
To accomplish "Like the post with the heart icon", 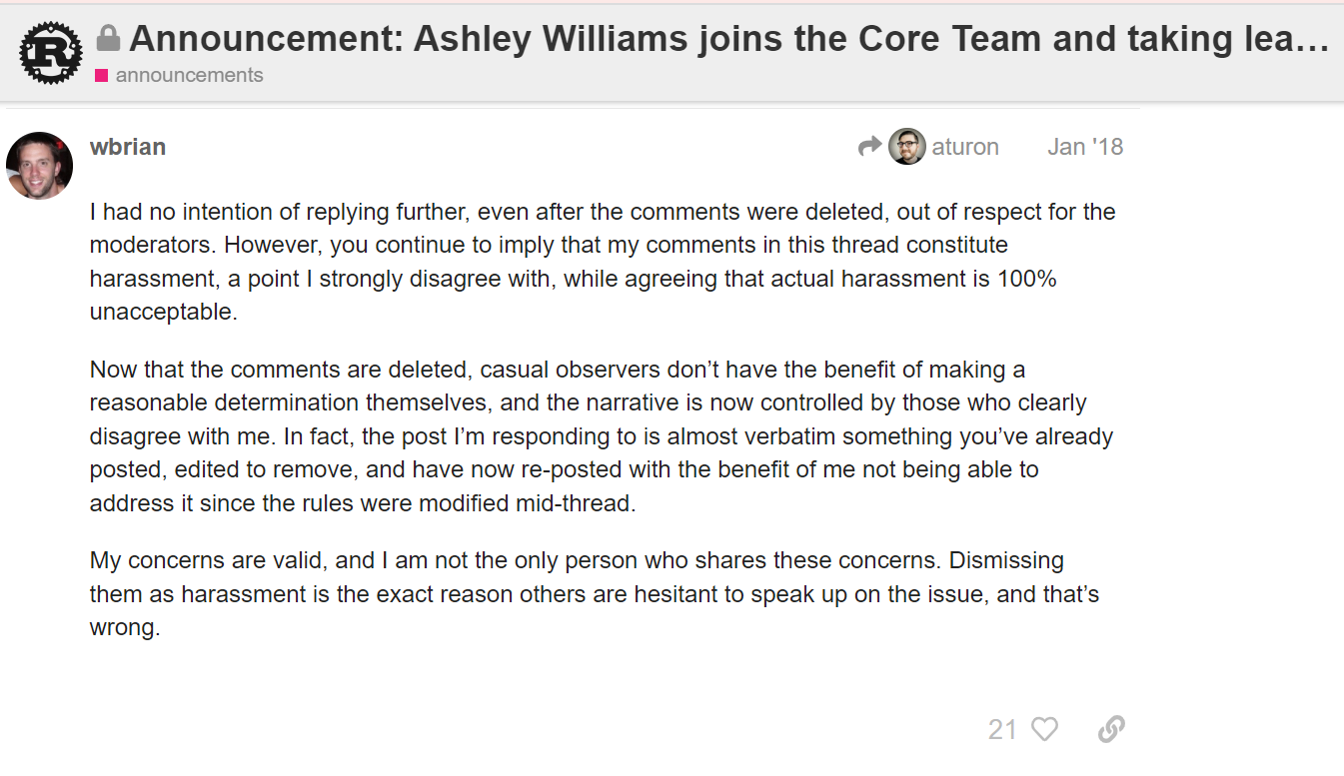I will [1044, 729].
